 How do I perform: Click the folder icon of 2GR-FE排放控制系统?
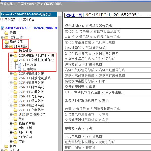(x=15, y=78)
